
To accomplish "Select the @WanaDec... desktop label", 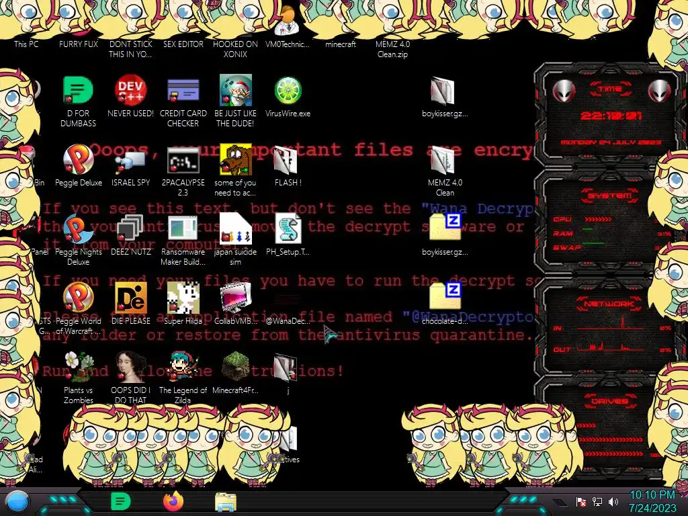I will (288, 320).
